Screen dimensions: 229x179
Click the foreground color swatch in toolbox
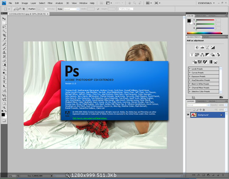point(3,115)
